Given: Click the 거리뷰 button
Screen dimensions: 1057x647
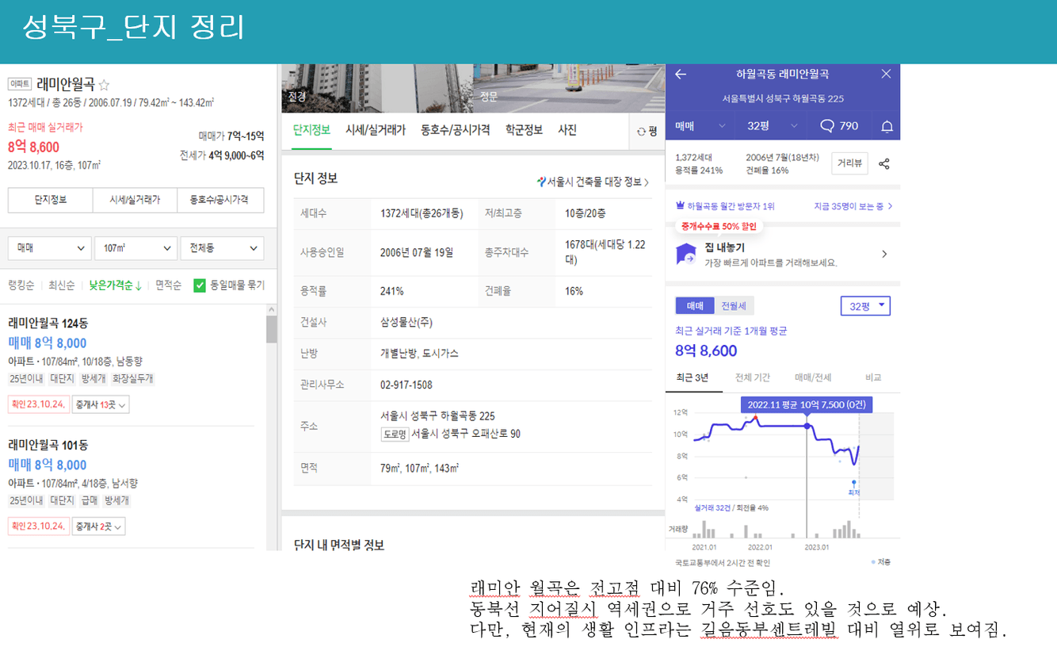Looking at the screenshot, I should tap(849, 163).
